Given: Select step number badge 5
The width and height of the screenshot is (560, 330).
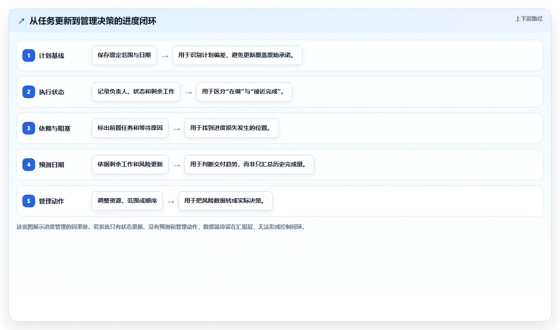Looking at the screenshot, I should coord(29,201).
